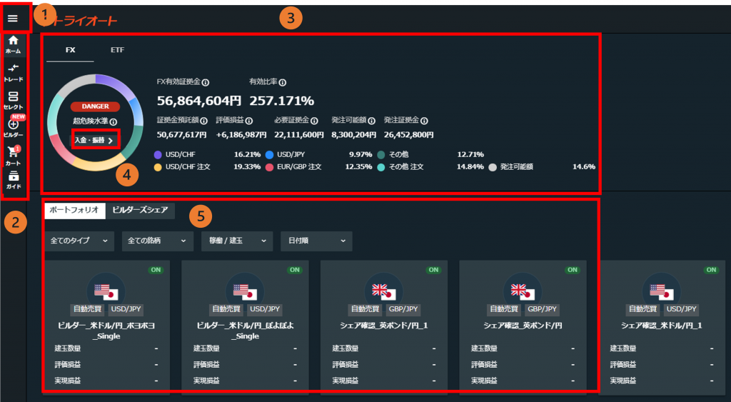Open the Trade (トレード) sidebar icon

point(13,73)
